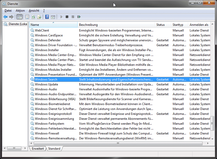Click the Export list toolbar icon
Screen dimensions: 217x159
[x=39, y=17]
